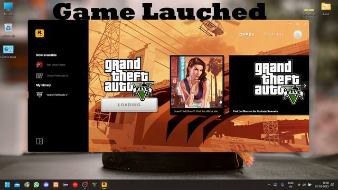Show the next card with the right arrow
Viewport: 338px width, 190px height.
(305, 85)
